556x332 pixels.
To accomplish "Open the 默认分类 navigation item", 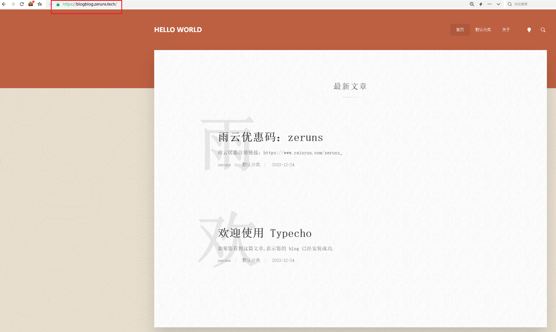I will [483, 30].
